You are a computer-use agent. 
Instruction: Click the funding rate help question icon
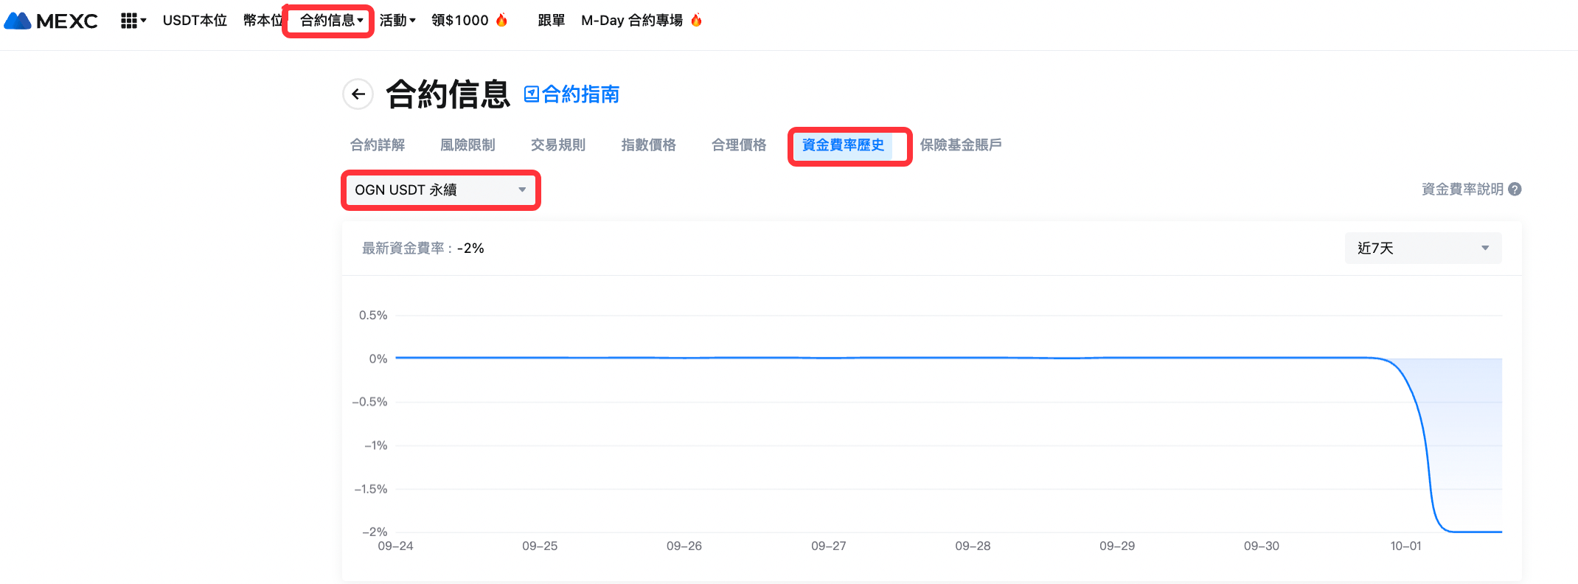click(x=1515, y=190)
